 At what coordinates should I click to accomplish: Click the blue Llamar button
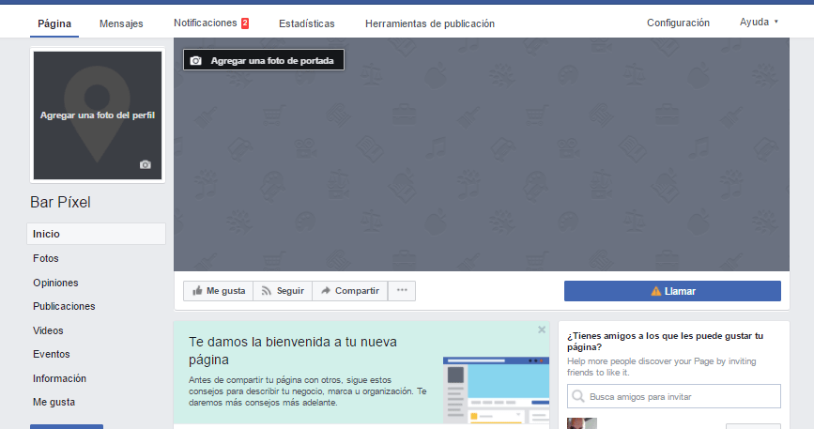pos(672,291)
